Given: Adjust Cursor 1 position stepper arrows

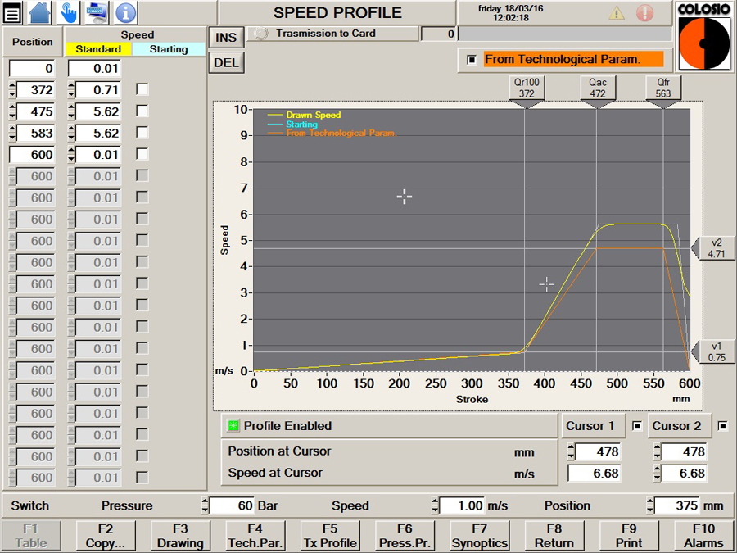Looking at the screenshot, I should (x=571, y=451).
